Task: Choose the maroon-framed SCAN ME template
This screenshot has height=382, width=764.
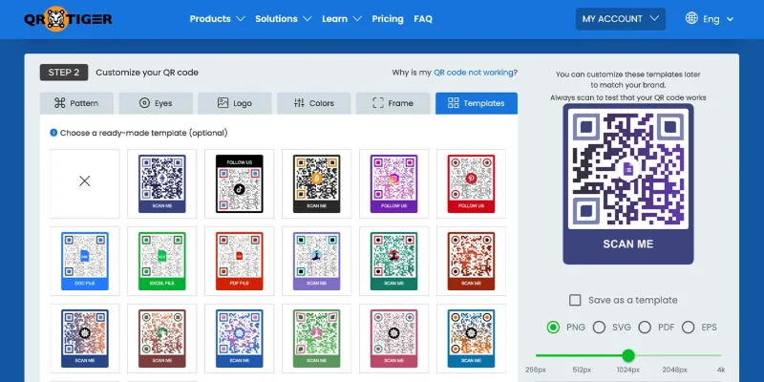Action: [161, 338]
